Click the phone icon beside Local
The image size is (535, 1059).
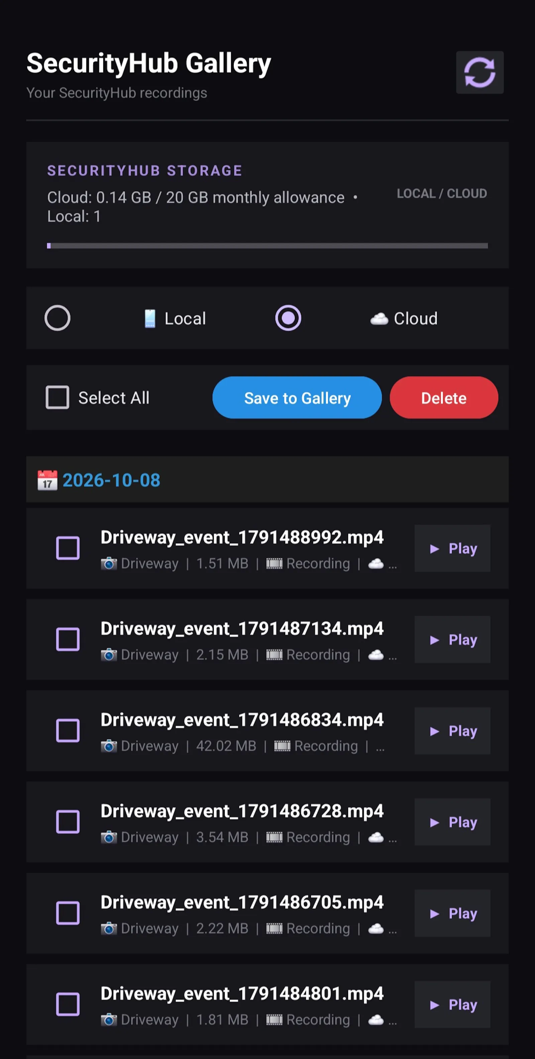150,319
